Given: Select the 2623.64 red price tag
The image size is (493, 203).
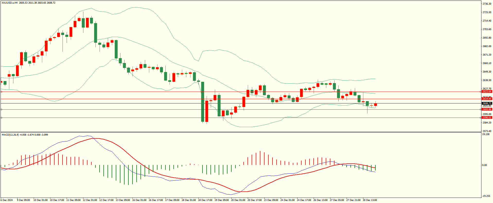Looking at the screenshot, I should click(x=487, y=92).
